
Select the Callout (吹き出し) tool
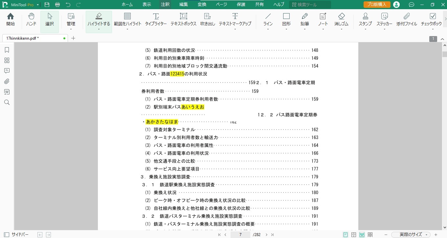pyautogui.click(x=208, y=19)
